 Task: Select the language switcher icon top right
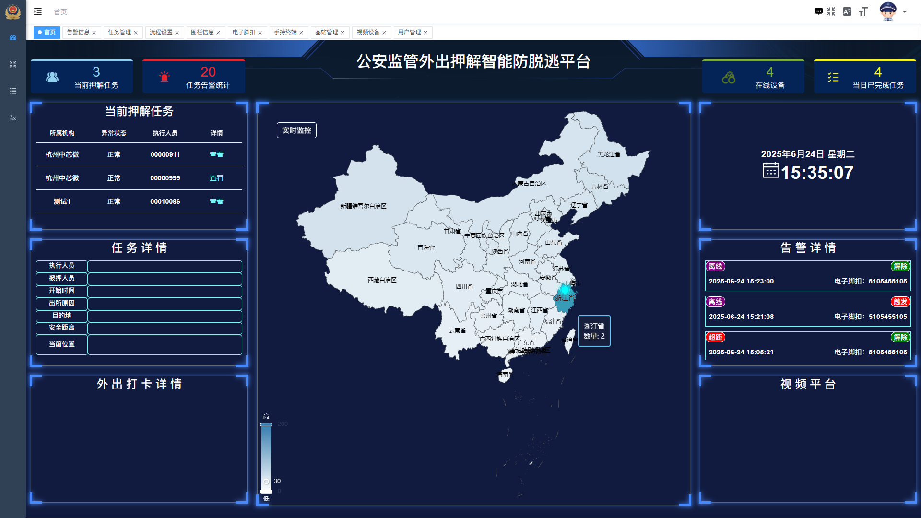point(848,11)
